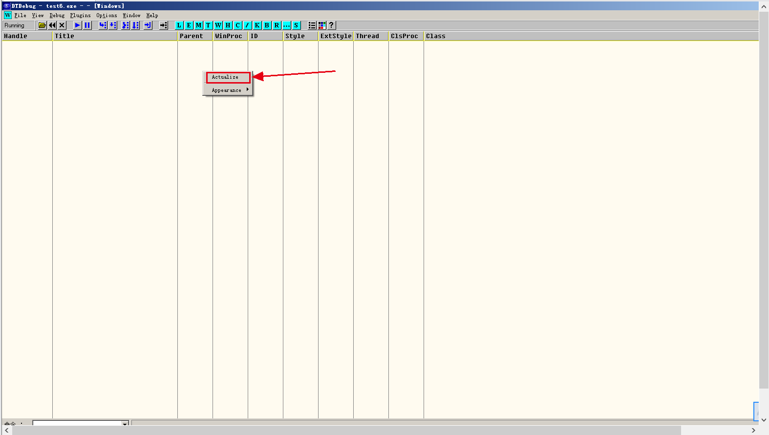Sort by WinProc column header

pyautogui.click(x=230, y=36)
